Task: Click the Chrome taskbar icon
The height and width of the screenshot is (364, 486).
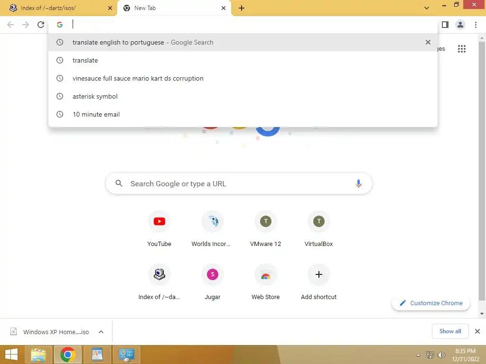Action: (67, 355)
